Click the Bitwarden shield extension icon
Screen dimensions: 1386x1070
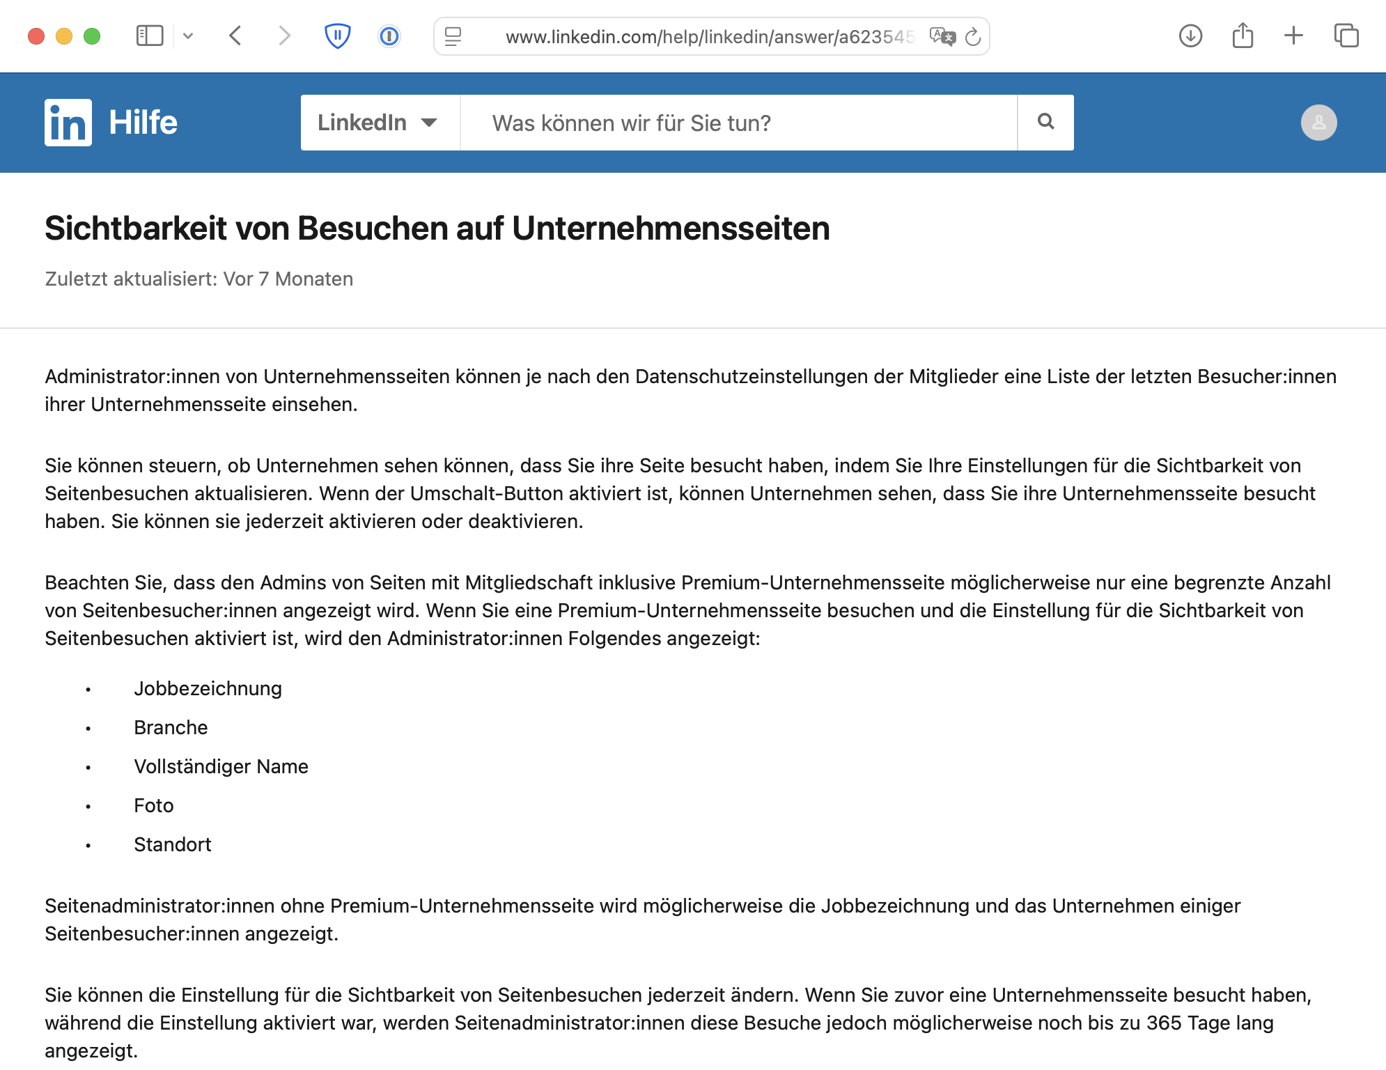338,36
